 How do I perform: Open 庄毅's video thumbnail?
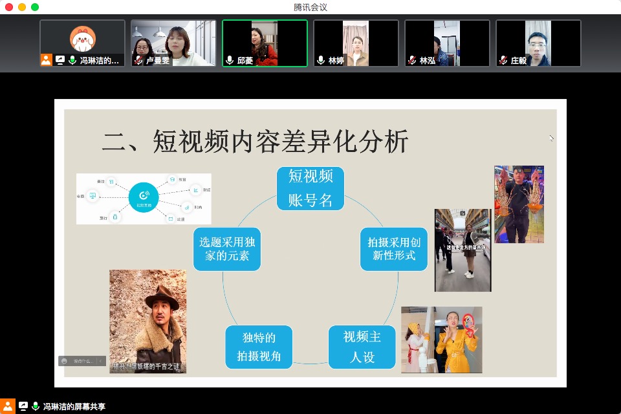coord(538,43)
